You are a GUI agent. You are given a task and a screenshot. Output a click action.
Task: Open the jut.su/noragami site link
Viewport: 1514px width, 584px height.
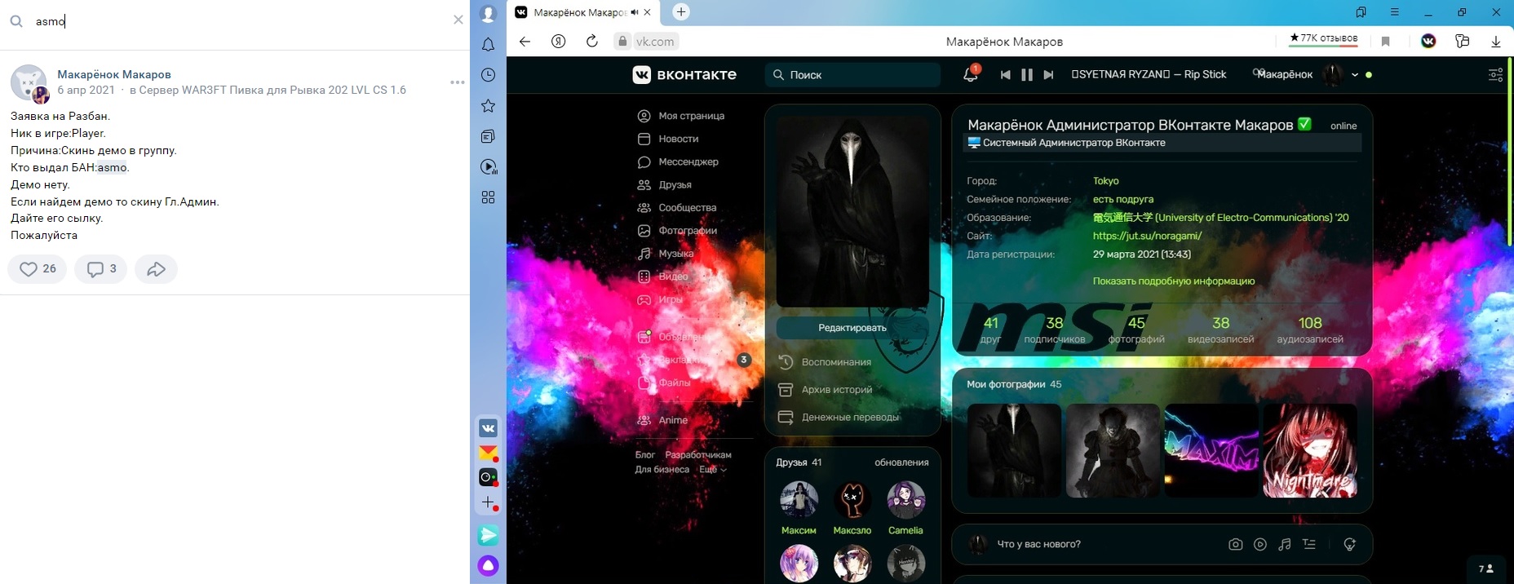click(1147, 236)
